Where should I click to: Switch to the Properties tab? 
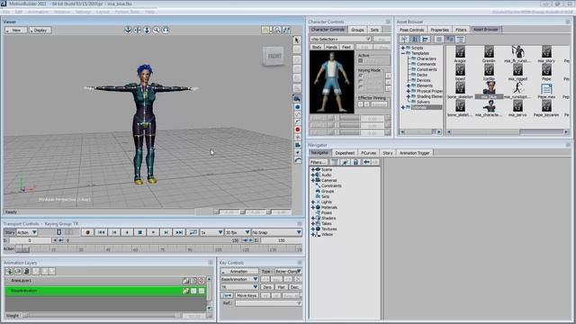click(439, 30)
